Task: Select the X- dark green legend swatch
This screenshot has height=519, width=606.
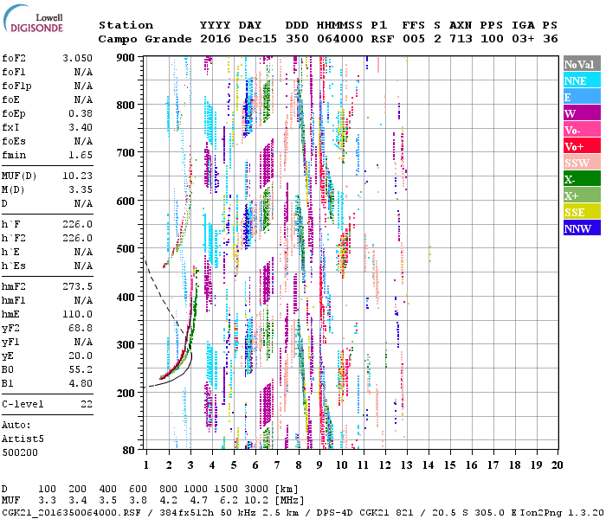Action: (582, 179)
